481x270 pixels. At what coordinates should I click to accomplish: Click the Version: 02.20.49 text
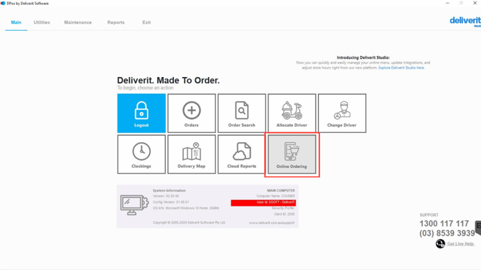[166, 196]
